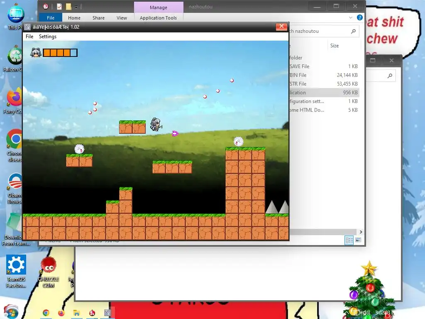Switch to the running game's taskbar button

(x=107, y=313)
